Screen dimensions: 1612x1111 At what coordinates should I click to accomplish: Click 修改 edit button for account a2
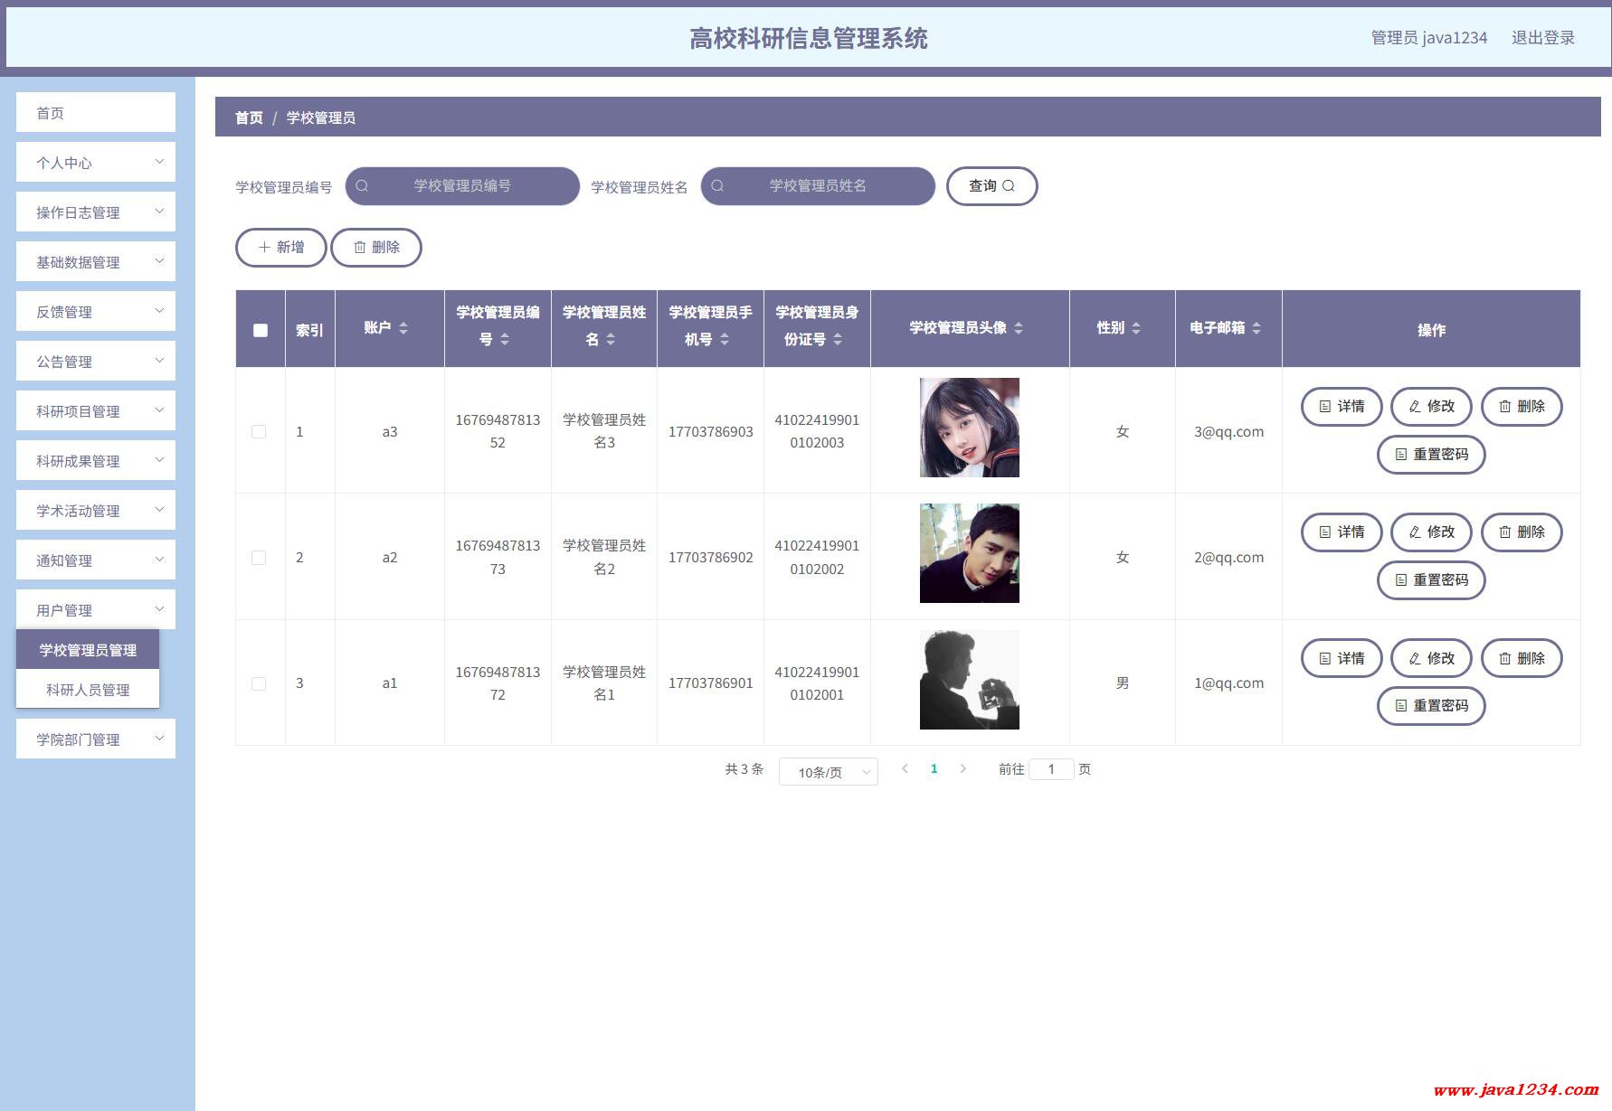coord(1431,532)
